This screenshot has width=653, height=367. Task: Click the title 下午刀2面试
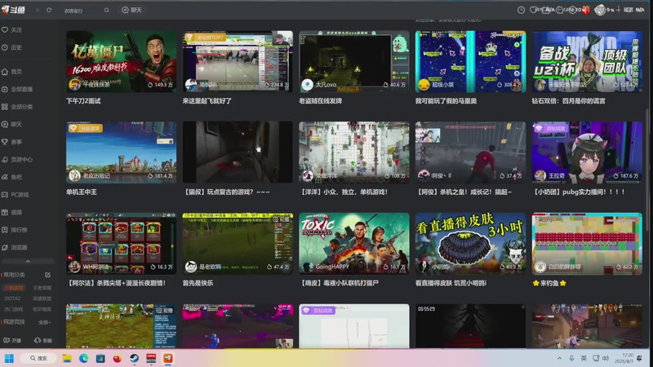83,101
